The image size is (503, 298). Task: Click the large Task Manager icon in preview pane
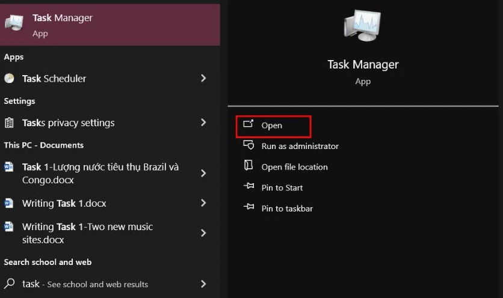pos(362,25)
